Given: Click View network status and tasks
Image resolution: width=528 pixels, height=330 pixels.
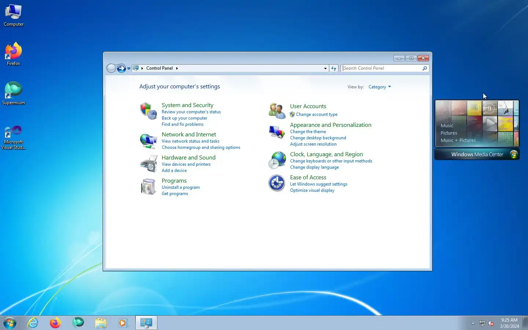Looking at the screenshot, I should 190,141.
